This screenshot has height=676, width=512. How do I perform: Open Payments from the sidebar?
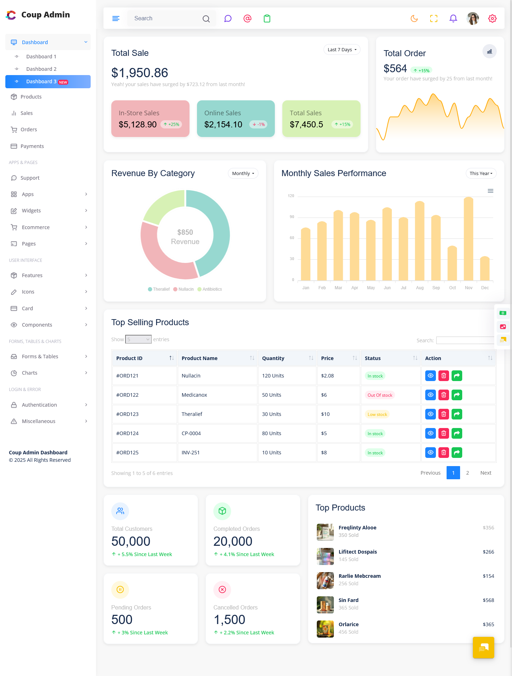pos(32,146)
